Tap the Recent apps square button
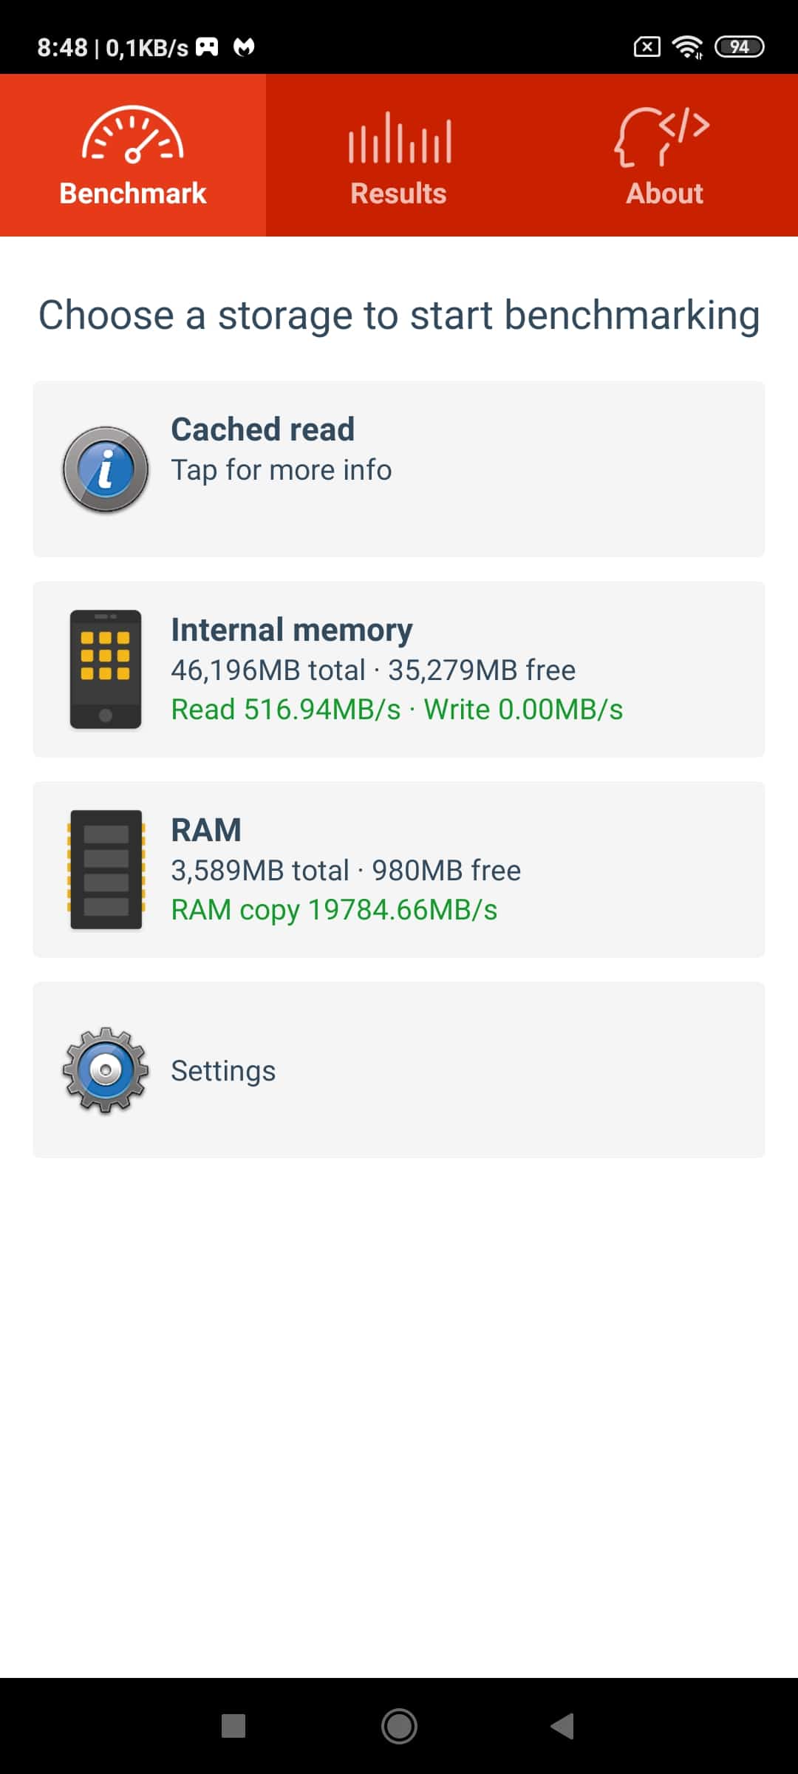798x1774 pixels. click(233, 1726)
